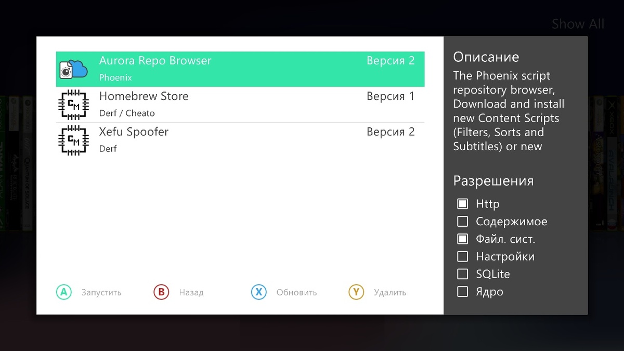
Task: Click the Описание heading
Action: (x=486, y=57)
